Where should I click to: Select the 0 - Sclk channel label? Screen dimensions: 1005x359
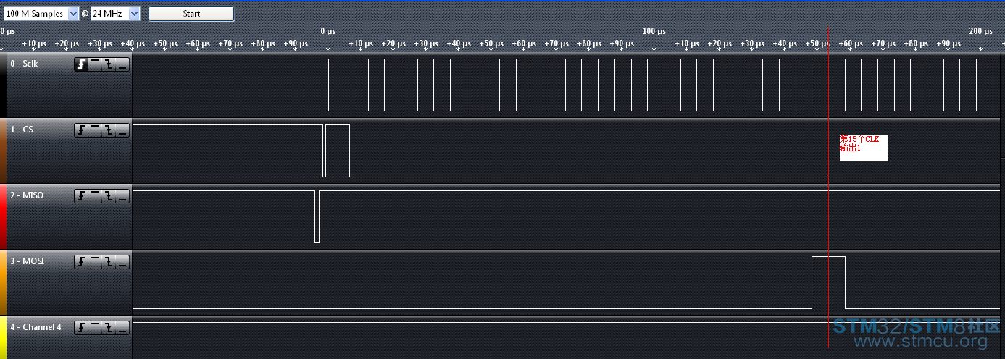click(x=24, y=64)
